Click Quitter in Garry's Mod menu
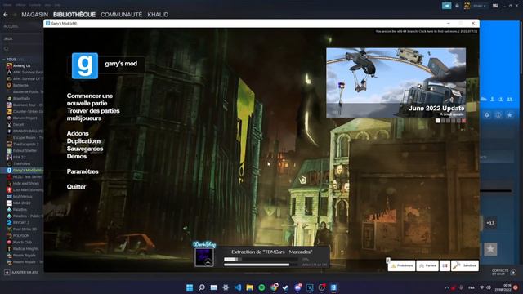Viewport: 523px width, 294px height. (76, 187)
